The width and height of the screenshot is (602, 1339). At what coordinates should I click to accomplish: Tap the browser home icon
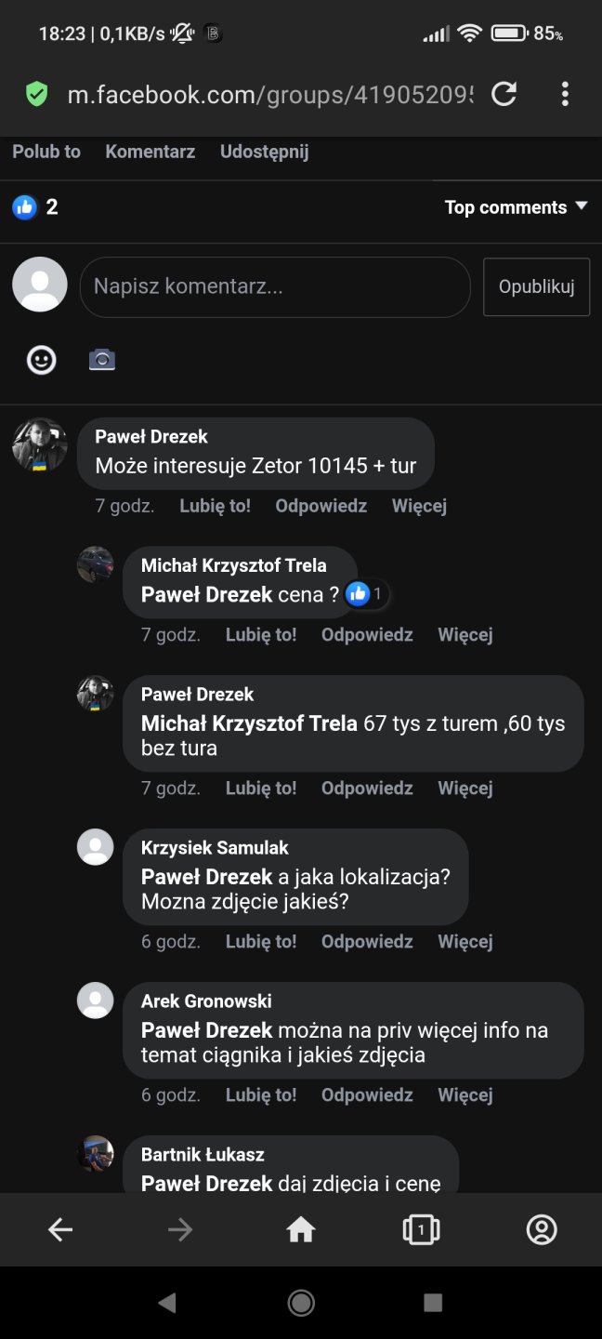301,1230
